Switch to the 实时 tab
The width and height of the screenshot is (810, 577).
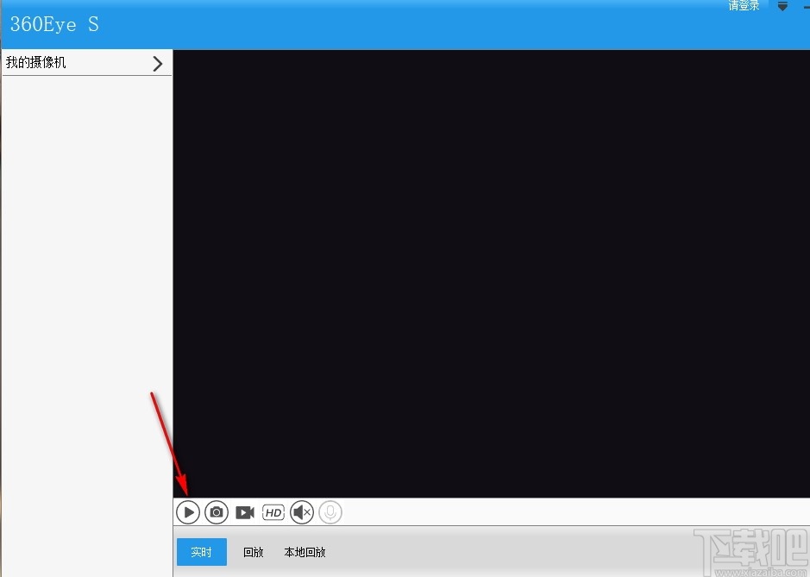pyautogui.click(x=202, y=552)
